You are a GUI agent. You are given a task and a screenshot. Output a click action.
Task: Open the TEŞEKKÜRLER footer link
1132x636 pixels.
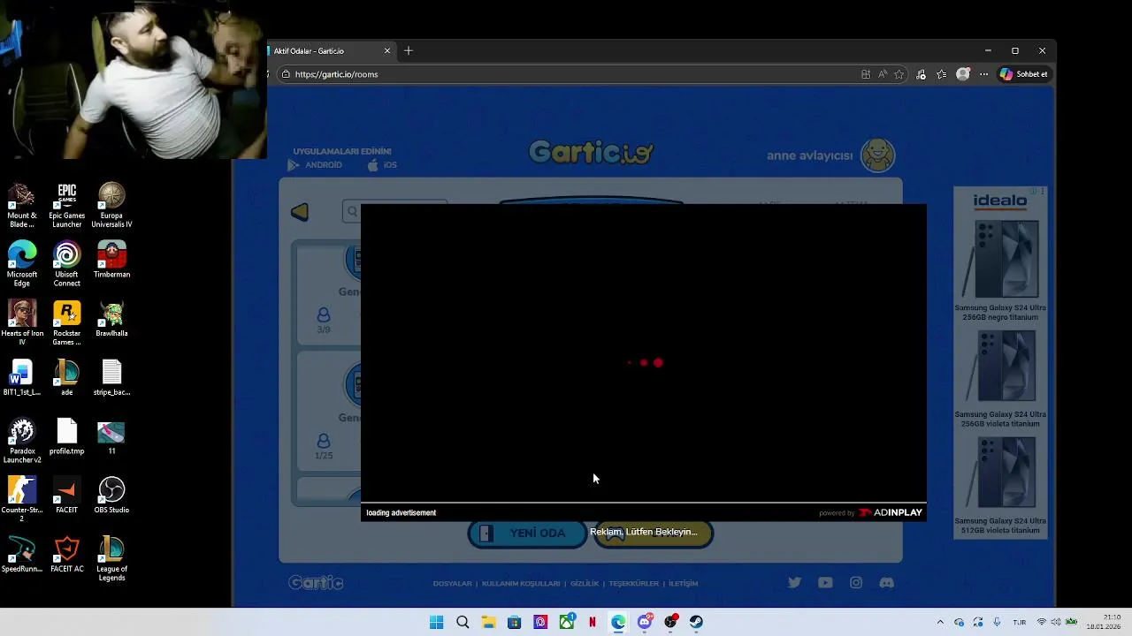click(x=634, y=584)
